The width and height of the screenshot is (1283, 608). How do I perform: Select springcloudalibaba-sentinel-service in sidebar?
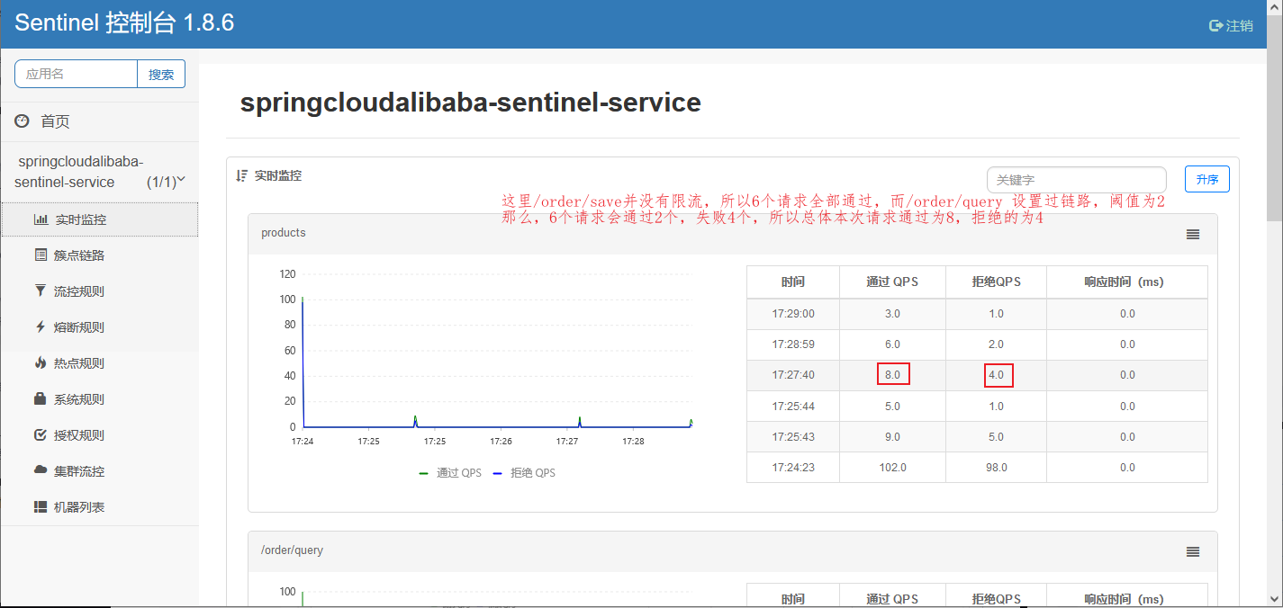click(x=99, y=172)
